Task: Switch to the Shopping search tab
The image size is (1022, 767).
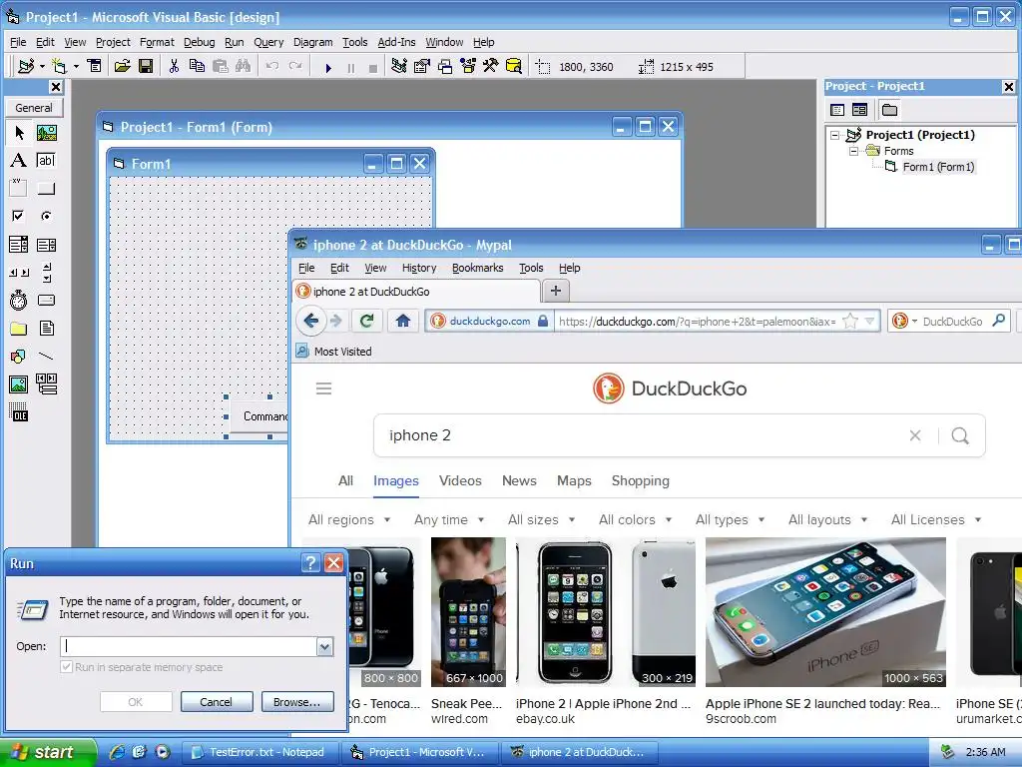Action: coord(640,480)
